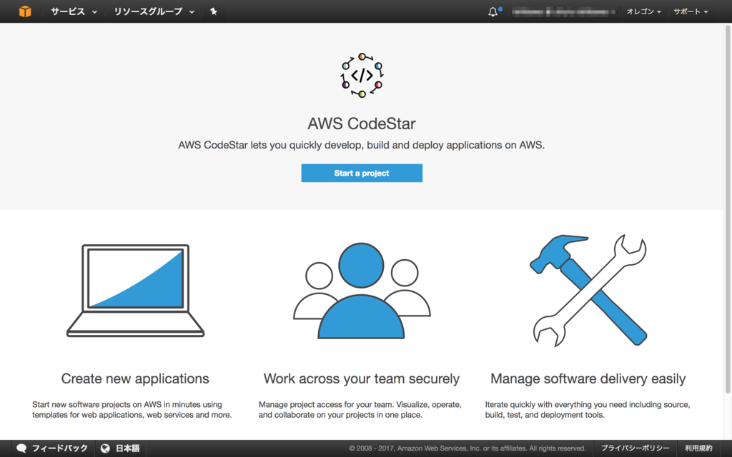Open the サポート dropdown
The height and width of the screenshot is (457, 732).
click(x=691, y=11)
